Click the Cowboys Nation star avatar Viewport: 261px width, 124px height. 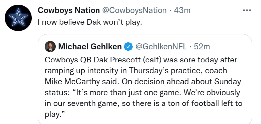18,18
